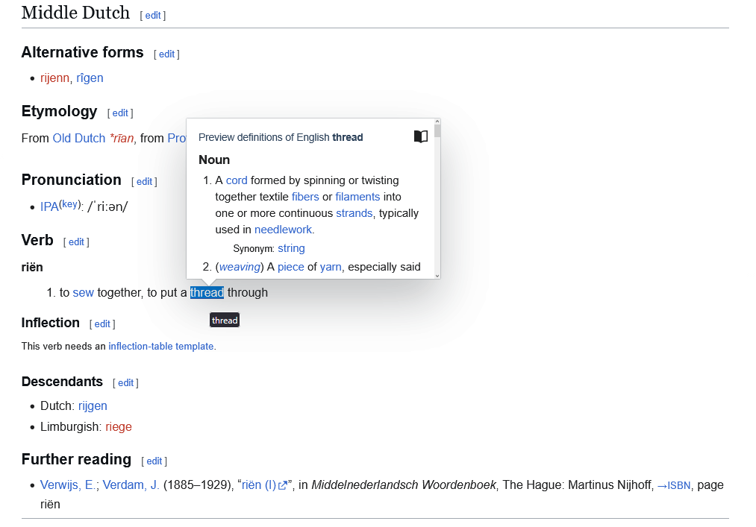The image size is (756, 527).
Task: Open the inflection-table template link
Action: [161, 347]
